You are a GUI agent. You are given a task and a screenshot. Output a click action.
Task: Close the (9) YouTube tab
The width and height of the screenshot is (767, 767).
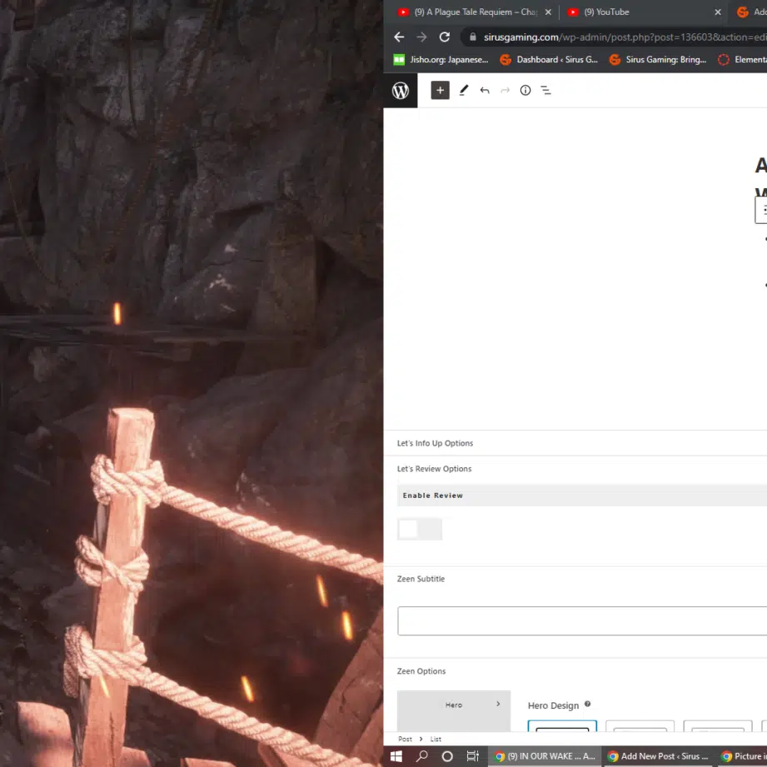718,12
